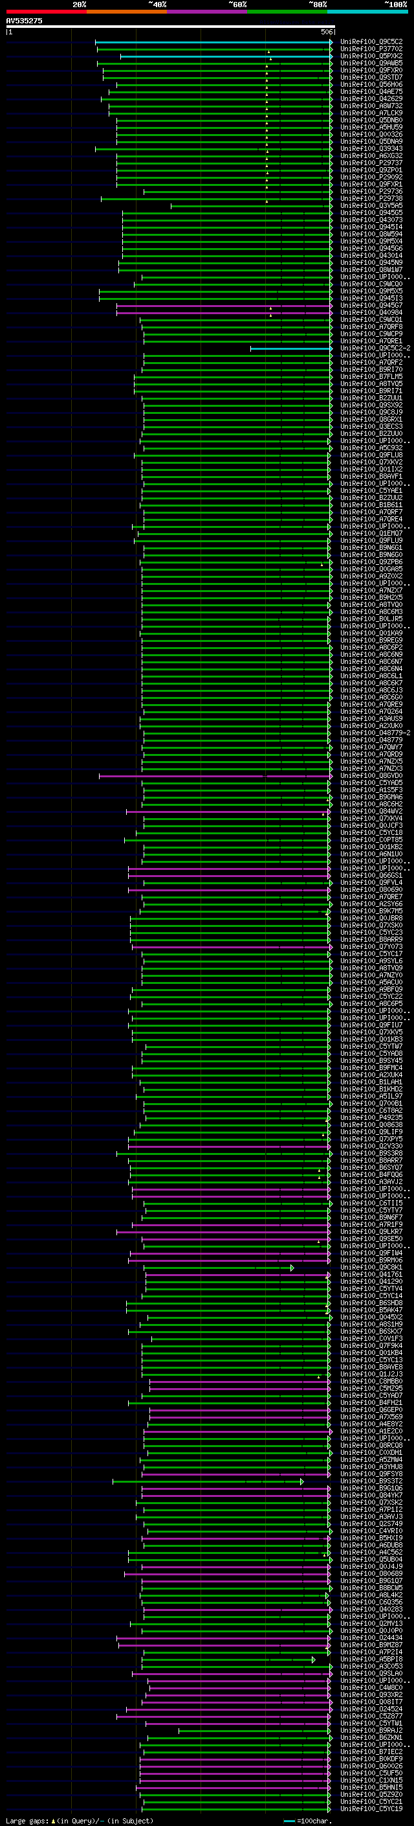Click the orange ~40% identity color scale segment
The width and height of the screenshot is (414, 1826).
(127, 12)
